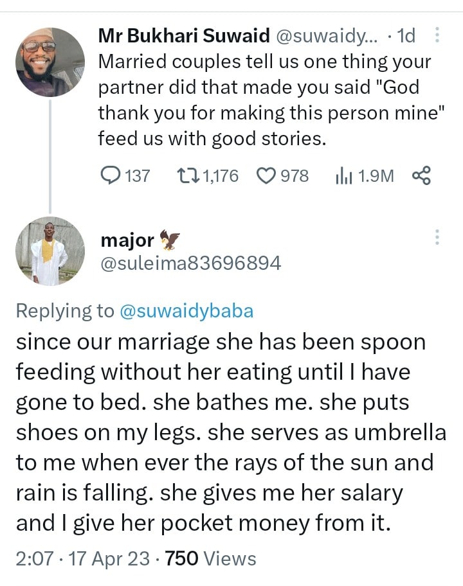Click the Mr Bukhari Suwaid display name
This screenshot has height=586, width=463.
[184, 37]
